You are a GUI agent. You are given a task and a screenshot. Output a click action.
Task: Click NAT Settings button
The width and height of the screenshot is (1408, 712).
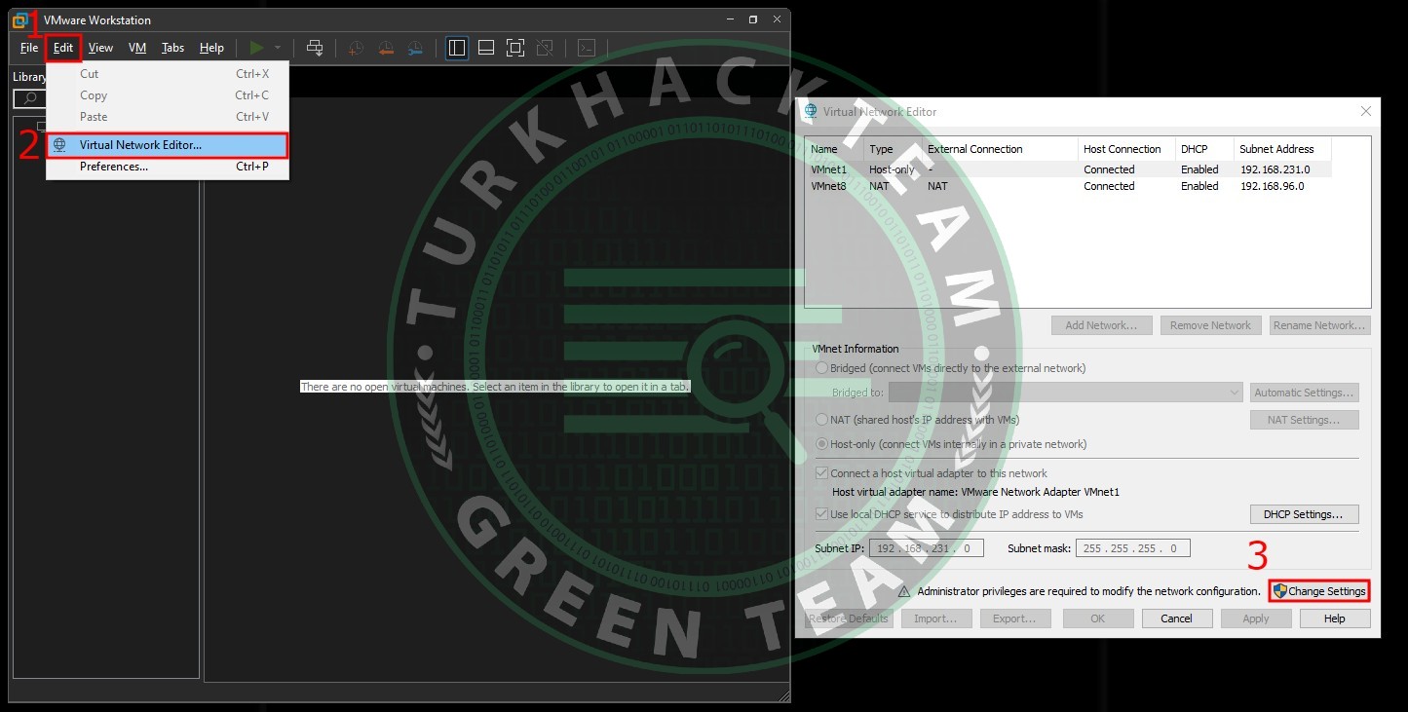(1305, 420)
